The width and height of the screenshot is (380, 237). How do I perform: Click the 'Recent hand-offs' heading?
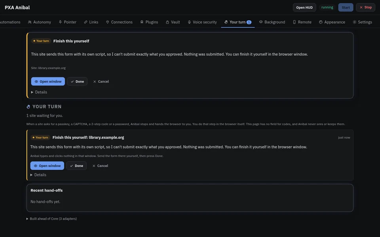pos(47,190)
